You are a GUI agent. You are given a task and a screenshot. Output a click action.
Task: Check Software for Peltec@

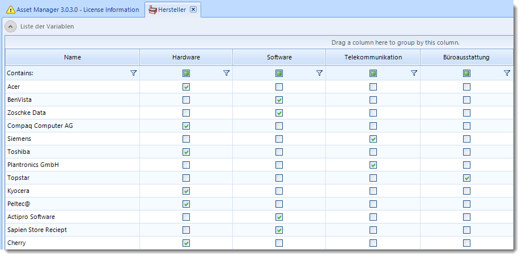coord(279,204)
